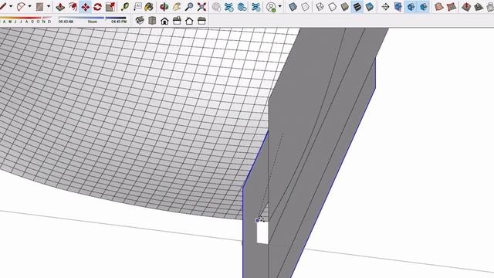Switch to Back view
The image size is (494, 278).
point(189,21)
